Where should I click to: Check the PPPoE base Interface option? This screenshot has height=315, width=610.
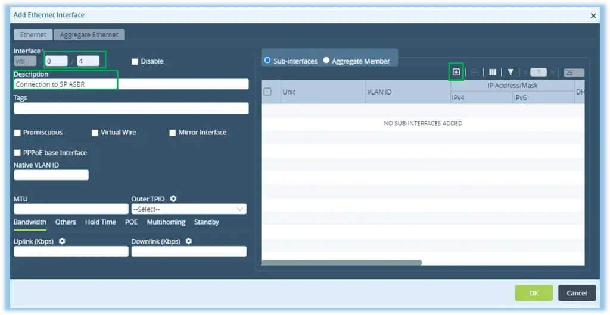pyautogui.click(x=18, y=153)
